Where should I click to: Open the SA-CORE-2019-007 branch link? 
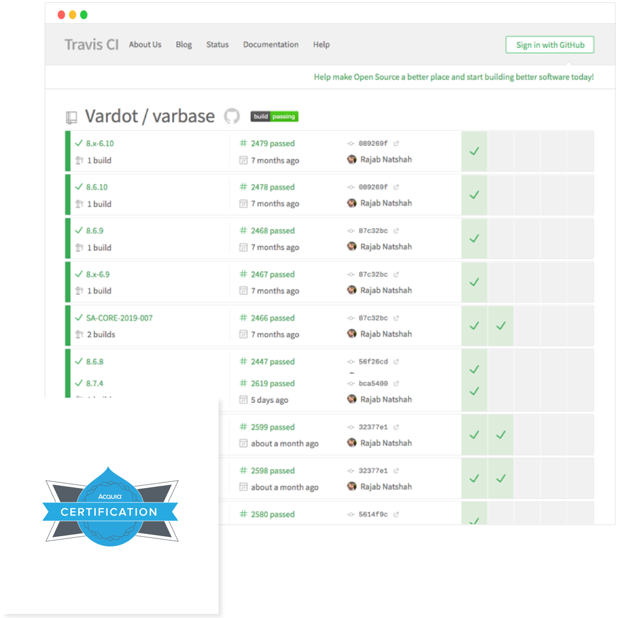pos(119,318)
